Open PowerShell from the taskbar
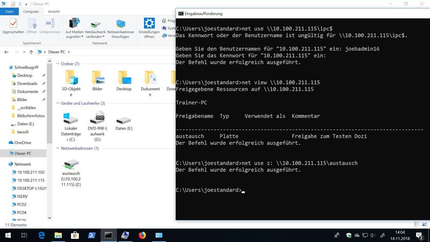Image resolution: width=430 pixels, height=242 pixels. [x=91, y=236]
